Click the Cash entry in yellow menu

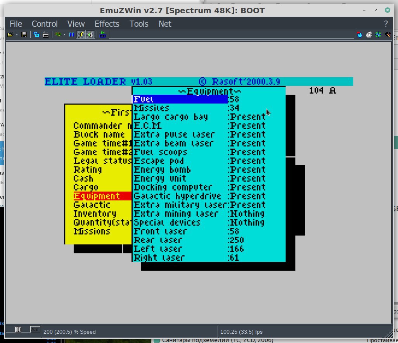pyautogui.click(x=83, y=178)
